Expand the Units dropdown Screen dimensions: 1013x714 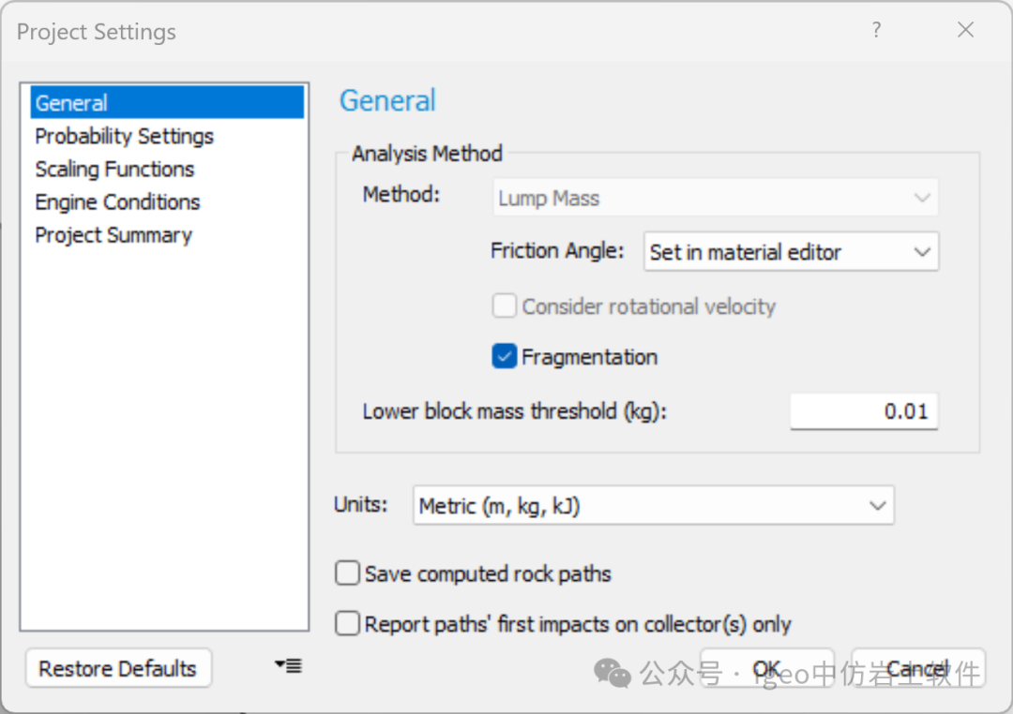point(653,506)
